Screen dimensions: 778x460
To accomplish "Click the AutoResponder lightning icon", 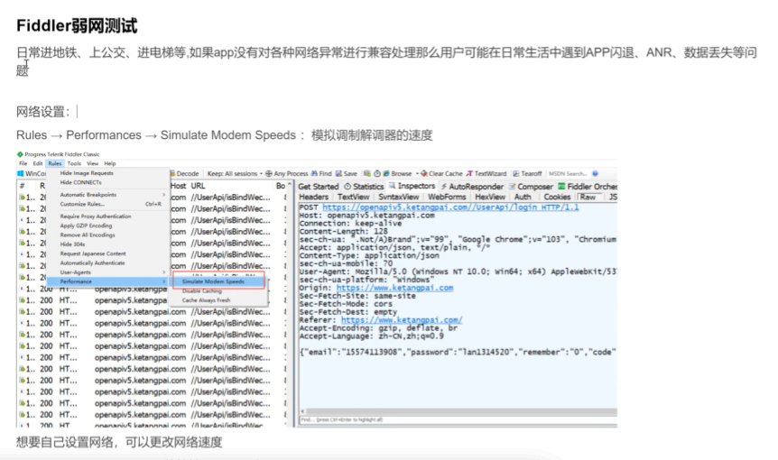I will click(444, 187).
